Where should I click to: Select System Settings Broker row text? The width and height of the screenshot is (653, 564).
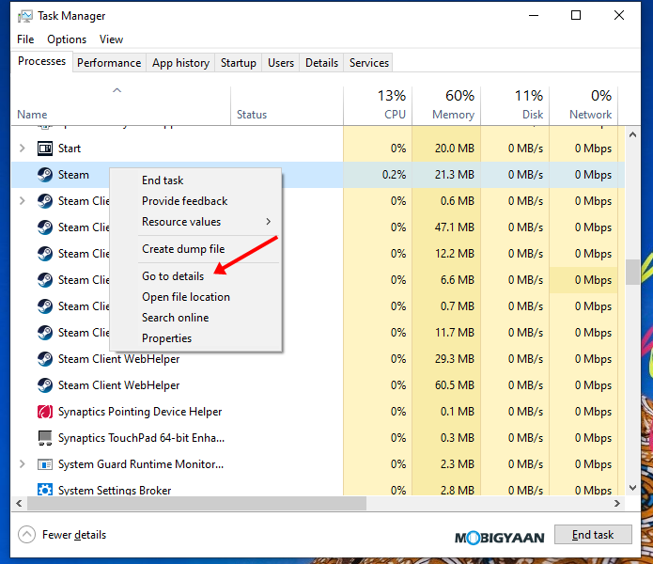[115, 490]
